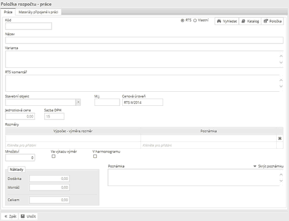Enable the Ve výkazu výměr checkbox
The width and height of the screenshot is (289, 221).
coord(53,156)
